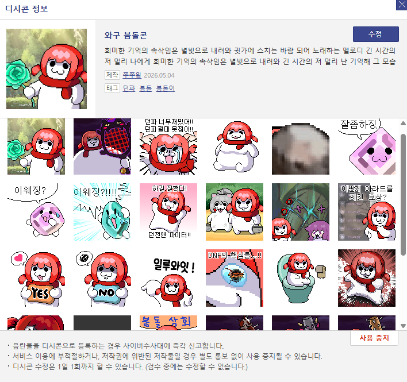Select the 이웨징? pink cube sticker
407x382 pixels.
[36, 212]
